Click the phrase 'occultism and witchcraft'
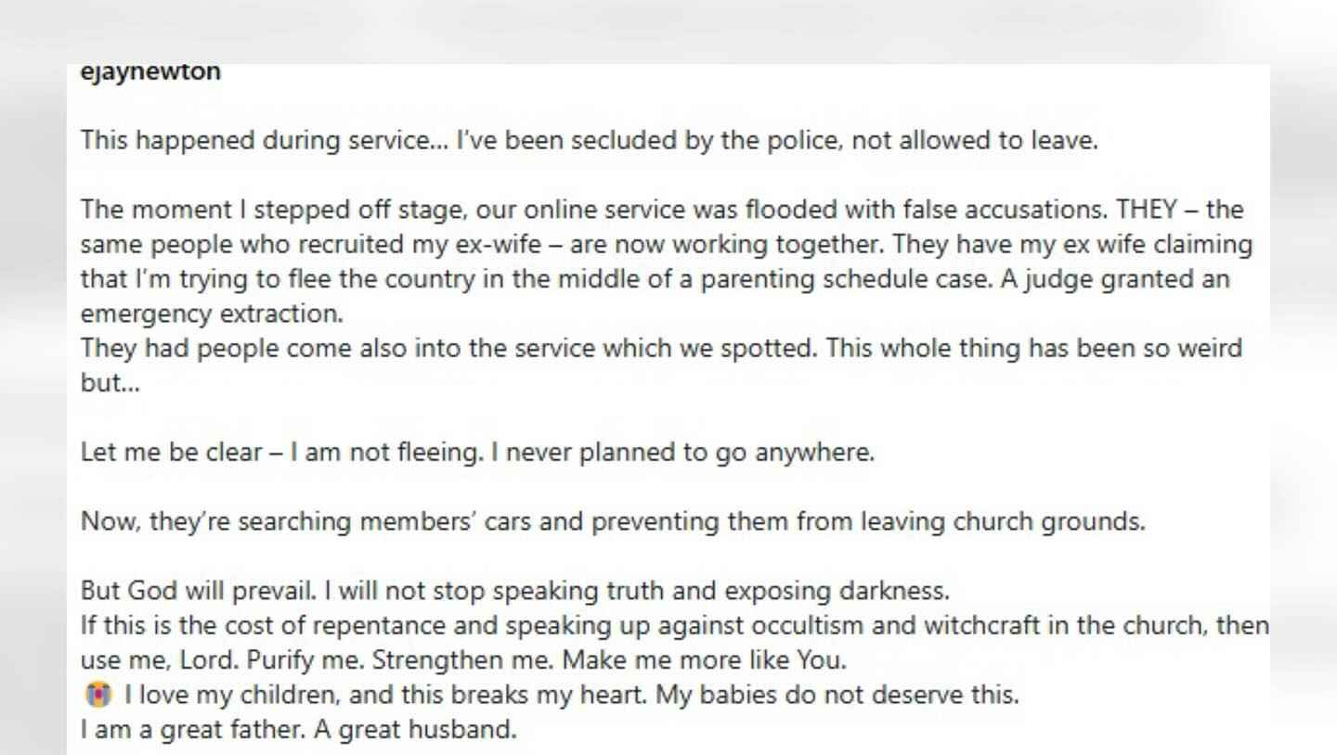This screenshot has width=1337, height=755. pyautogui.click(x=896, y=626)
